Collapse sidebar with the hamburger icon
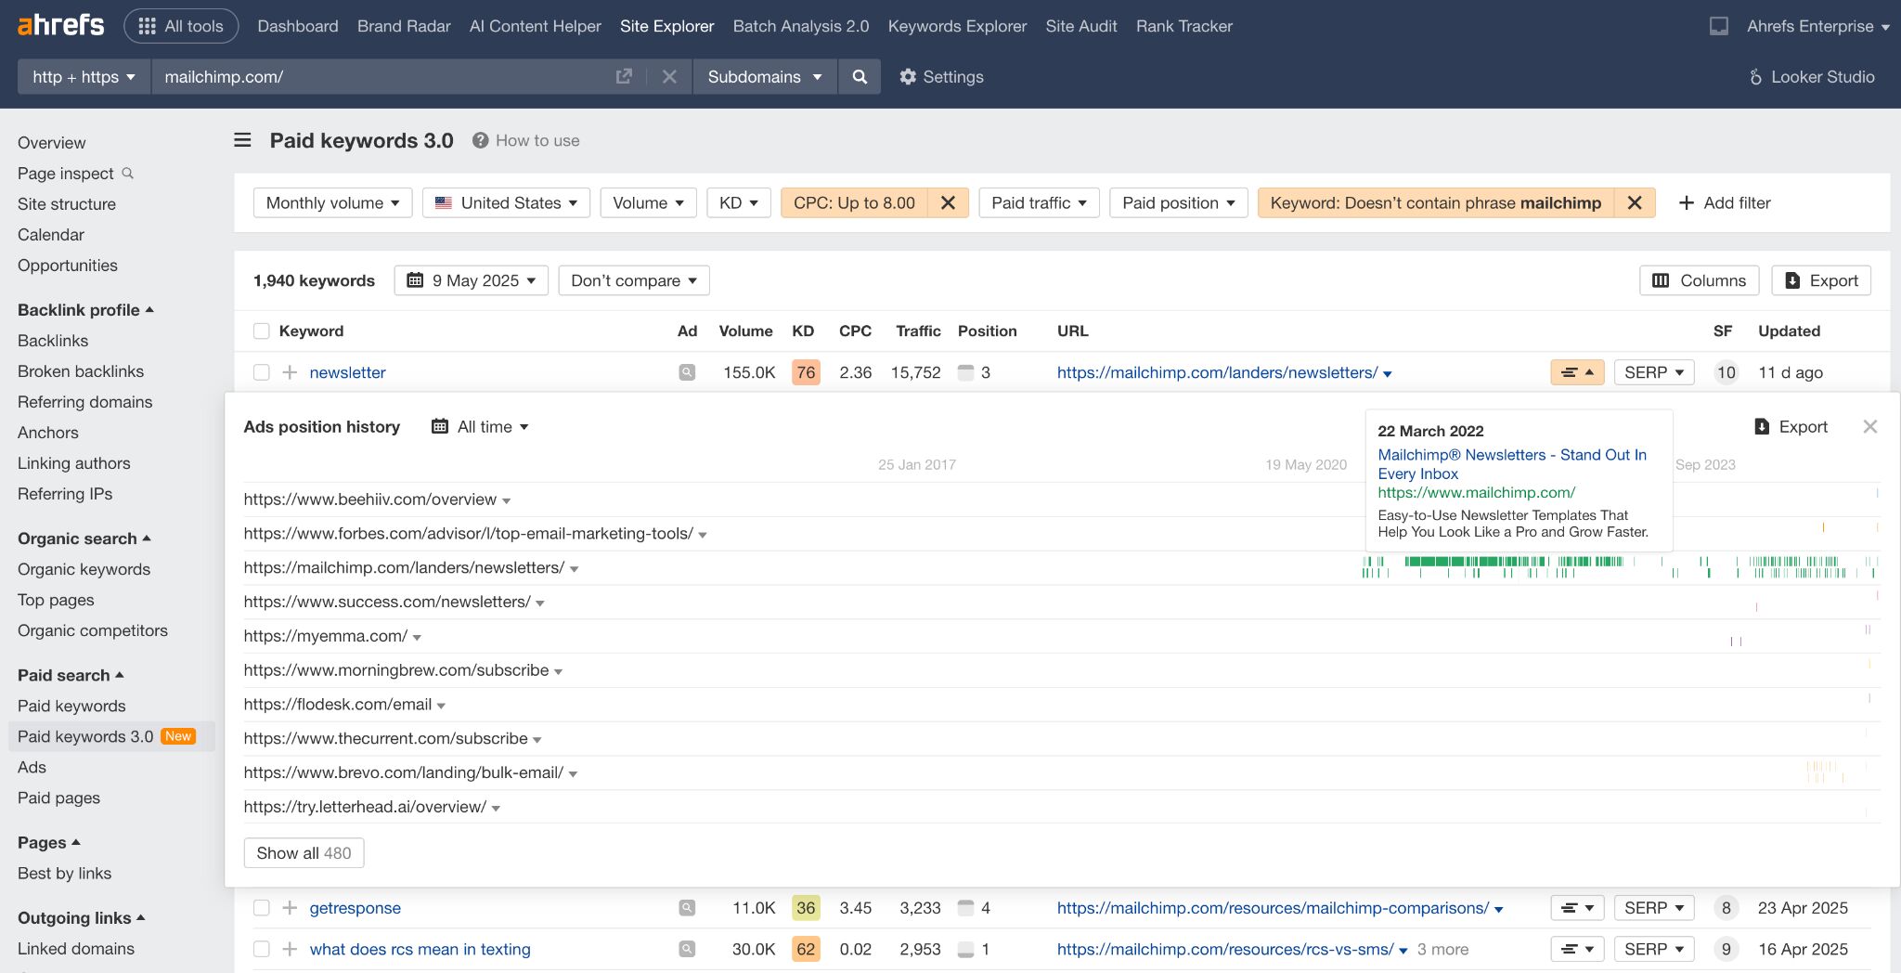1901x973 pixels. point(241,140)
